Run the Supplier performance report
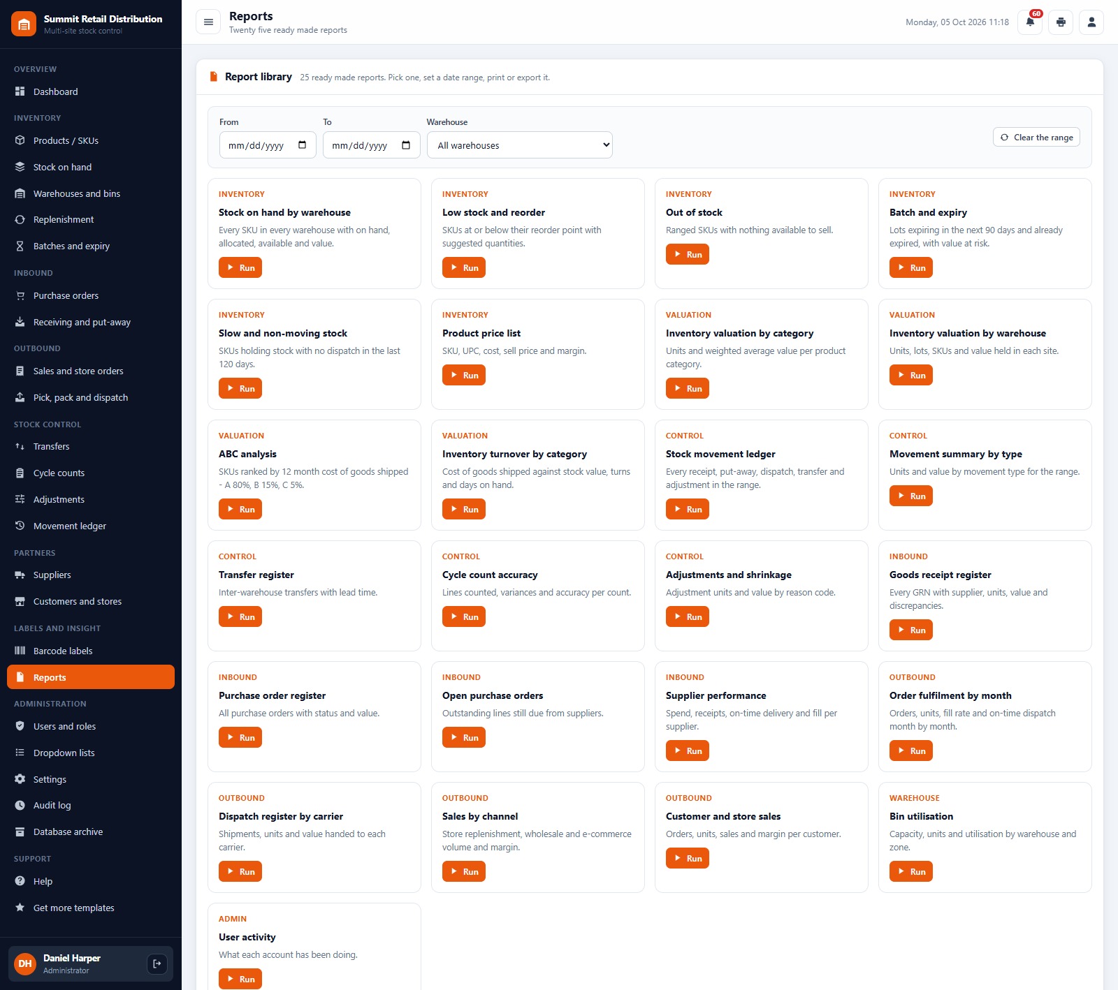The height and width of the screenshot is (990, 1118). (688, 751)
